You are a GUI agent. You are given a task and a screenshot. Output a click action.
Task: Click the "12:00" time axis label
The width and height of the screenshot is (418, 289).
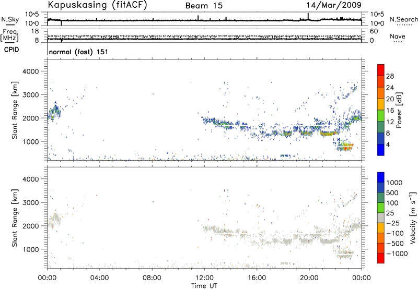tap(204, 278)
